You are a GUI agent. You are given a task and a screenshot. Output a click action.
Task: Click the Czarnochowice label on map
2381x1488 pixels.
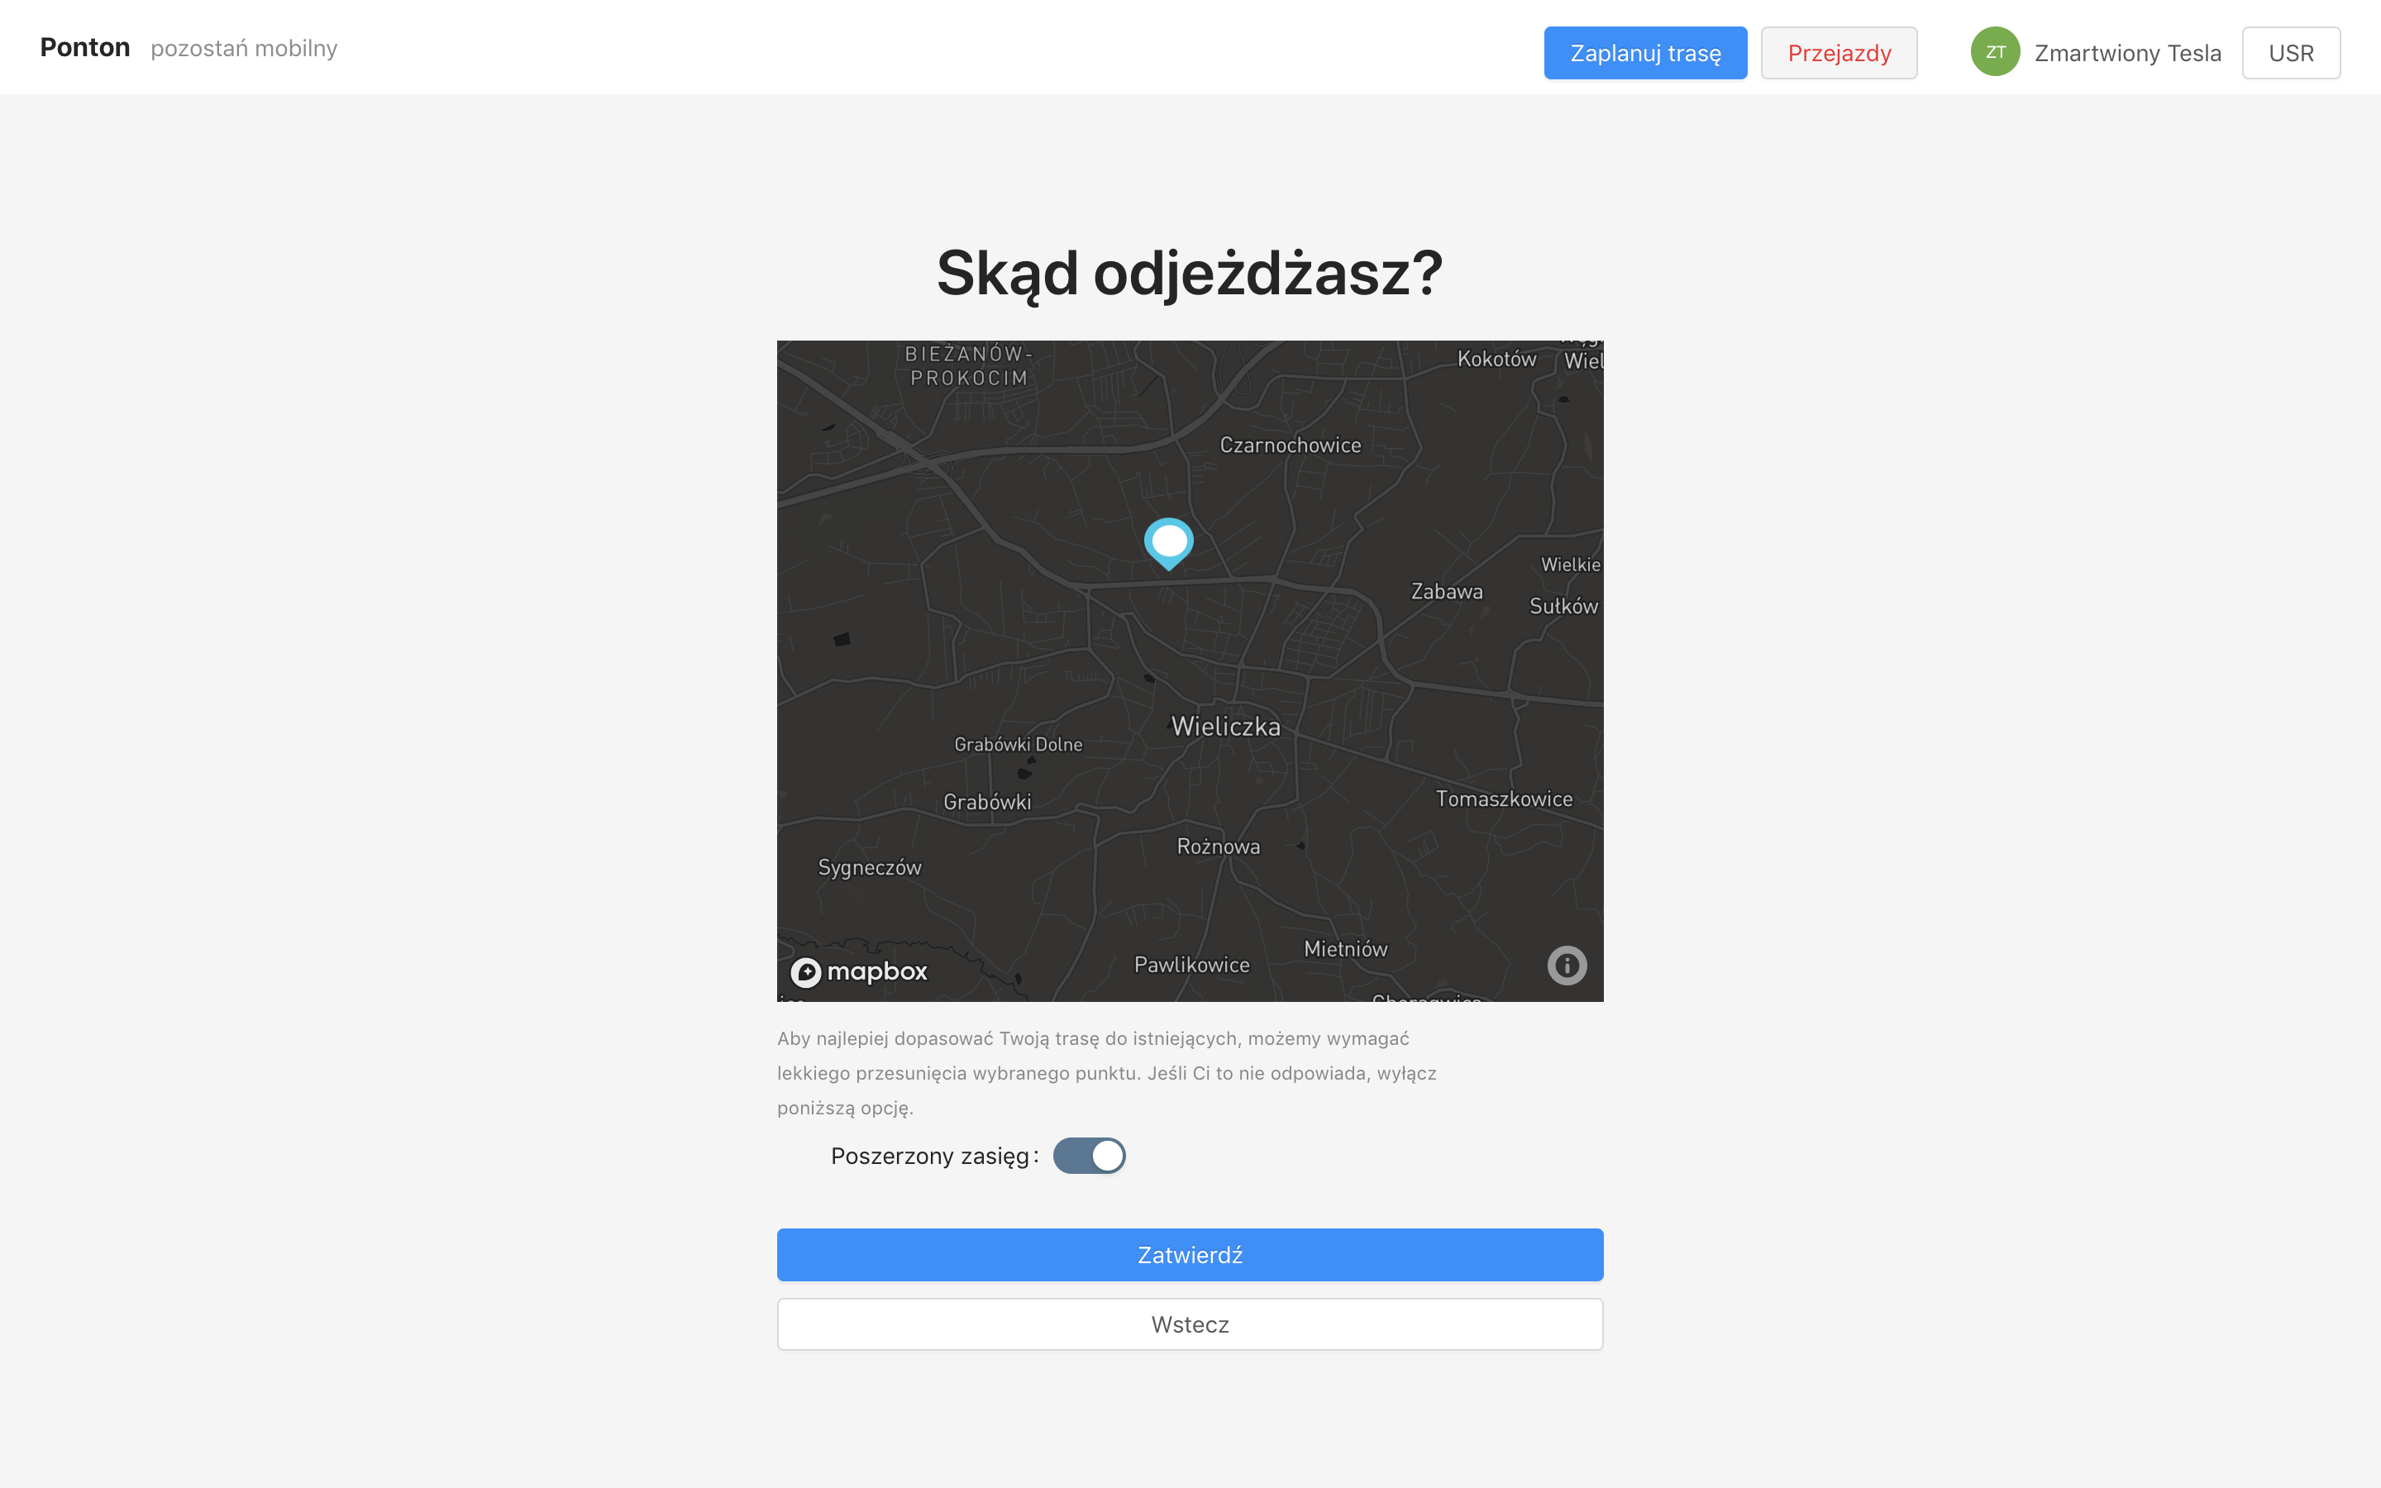pyautogui.click(x=1290, y=445)
